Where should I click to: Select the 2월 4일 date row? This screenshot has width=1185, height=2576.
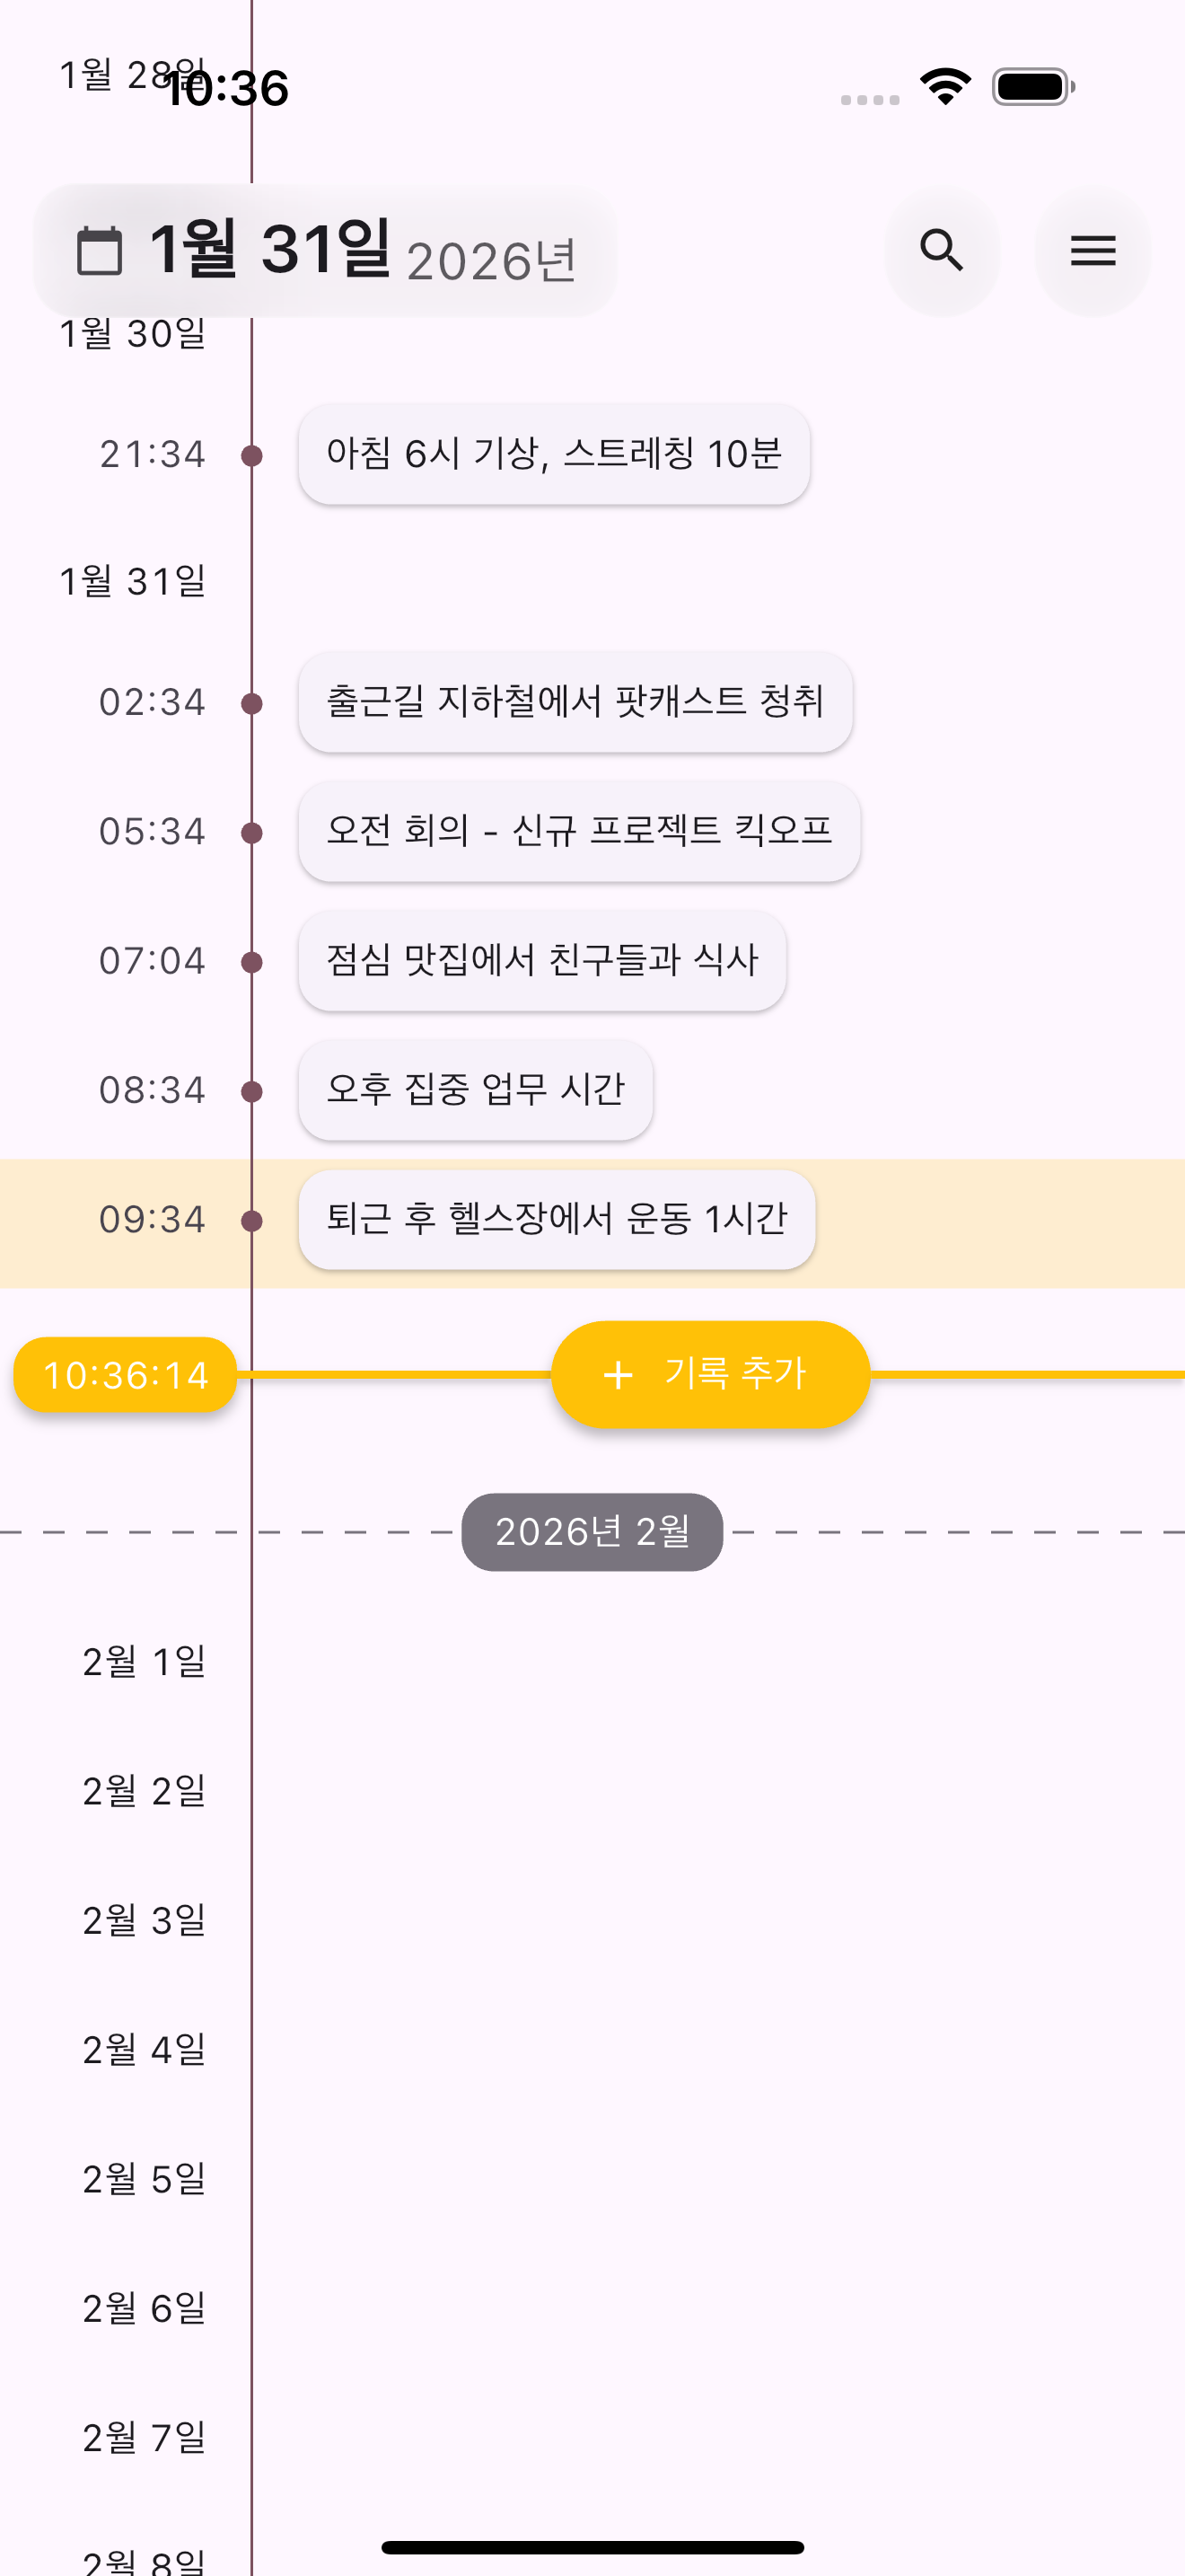[144, 2050]
